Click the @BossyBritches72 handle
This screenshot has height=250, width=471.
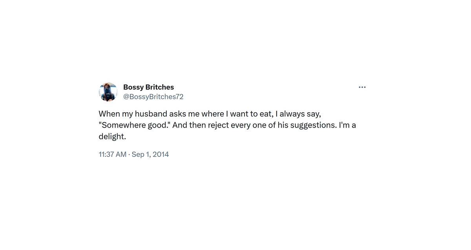coord(153,97)
